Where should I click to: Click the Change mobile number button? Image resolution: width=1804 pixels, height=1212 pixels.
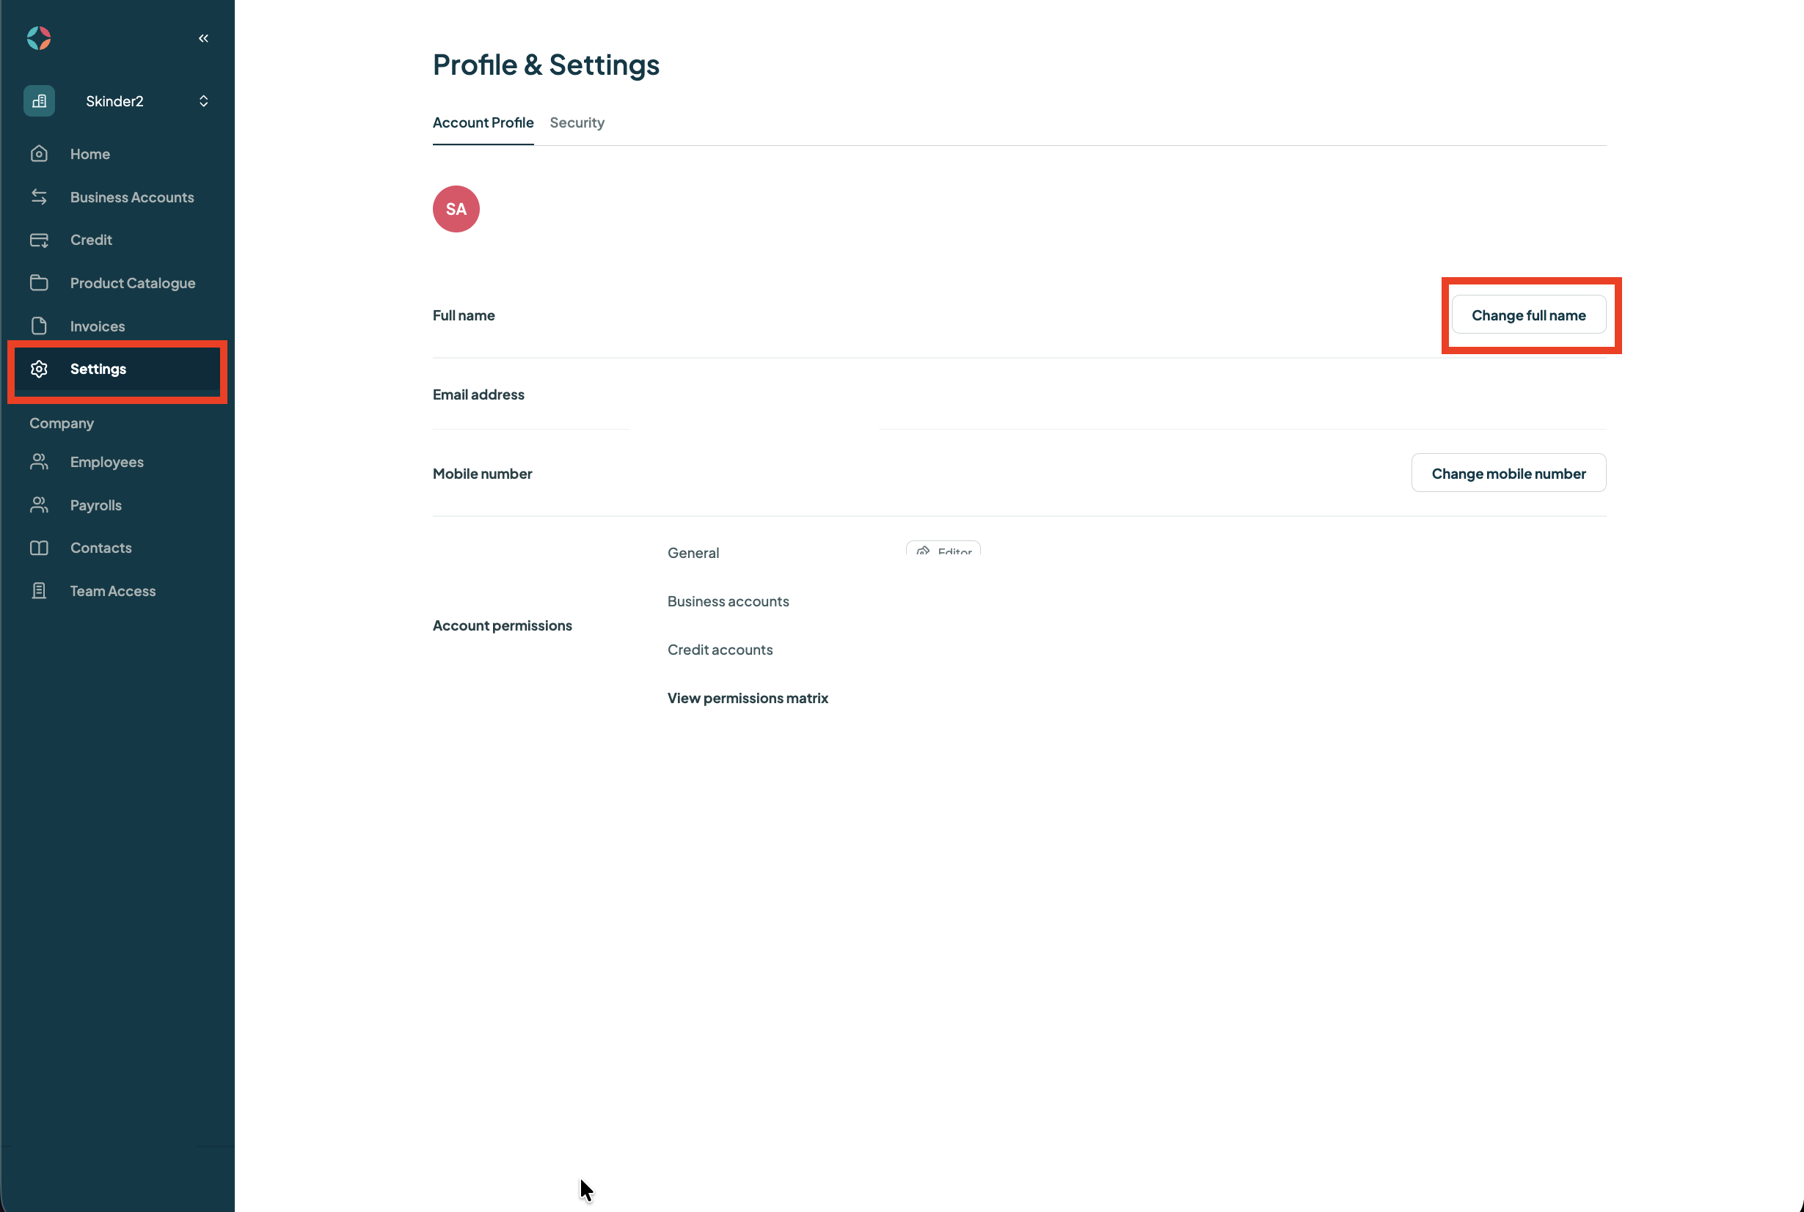(1508, 473)
